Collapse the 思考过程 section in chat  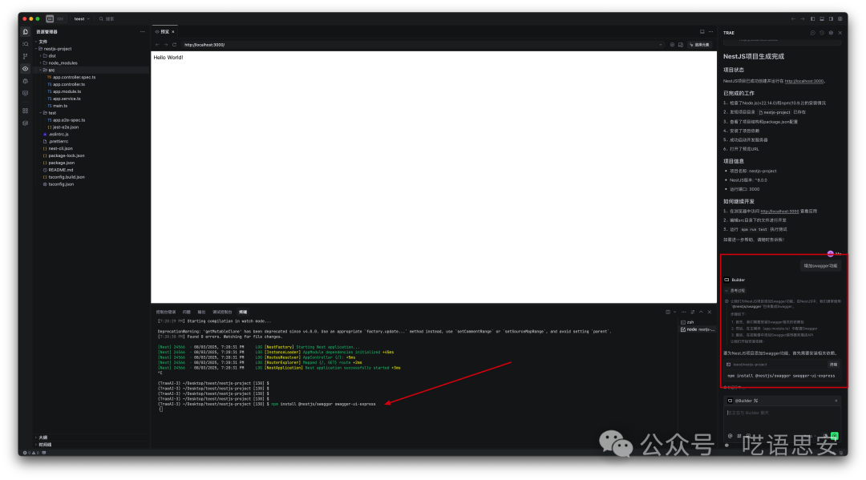[x=735, y=290]
